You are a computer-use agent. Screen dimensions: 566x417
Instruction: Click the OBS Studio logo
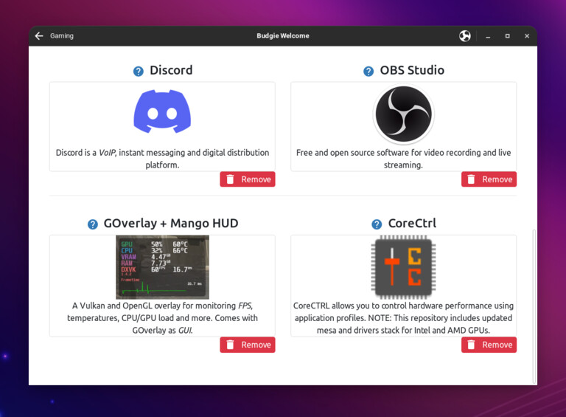point(403,114)
